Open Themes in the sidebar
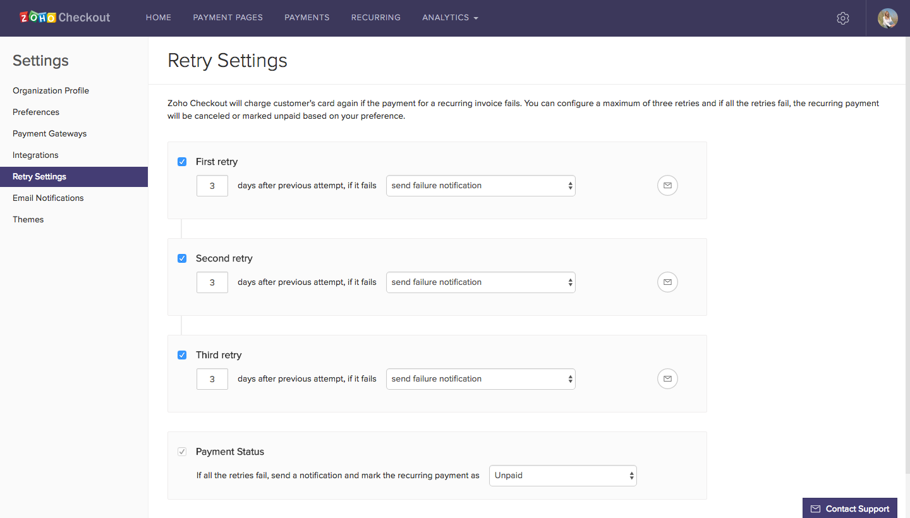This screenshot has height=518, width=910. (x=74, y=219)
